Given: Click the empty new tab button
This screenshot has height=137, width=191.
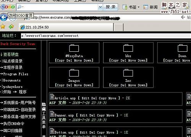Looking at the screenshot, I should pyautogui.click(x=119, y=27).
